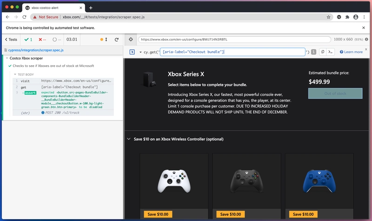Dismiss the automated test software banner
The height and width of the screenshot is (221, 372).
click(364, 28)
